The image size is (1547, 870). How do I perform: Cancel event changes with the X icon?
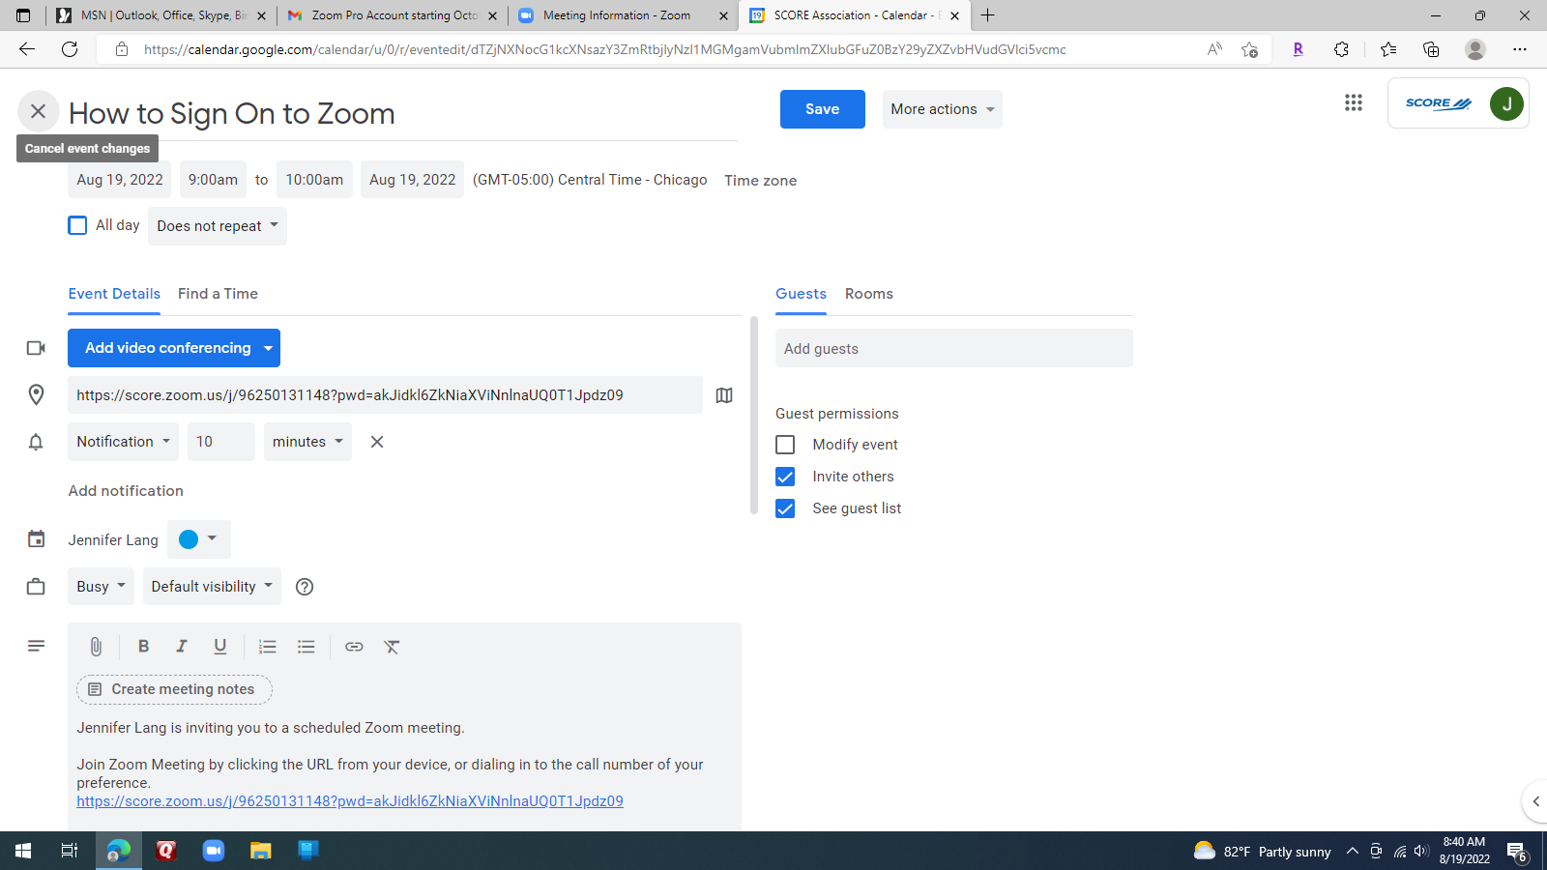tap(39, 111)
